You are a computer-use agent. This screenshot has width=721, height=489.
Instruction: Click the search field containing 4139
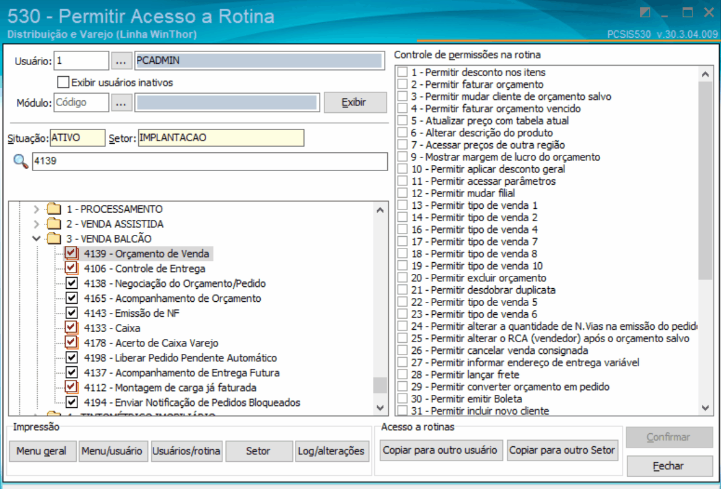coord(210,161)
